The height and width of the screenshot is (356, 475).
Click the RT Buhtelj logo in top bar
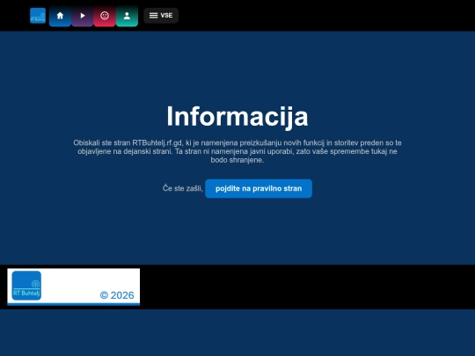coord(38,16)
